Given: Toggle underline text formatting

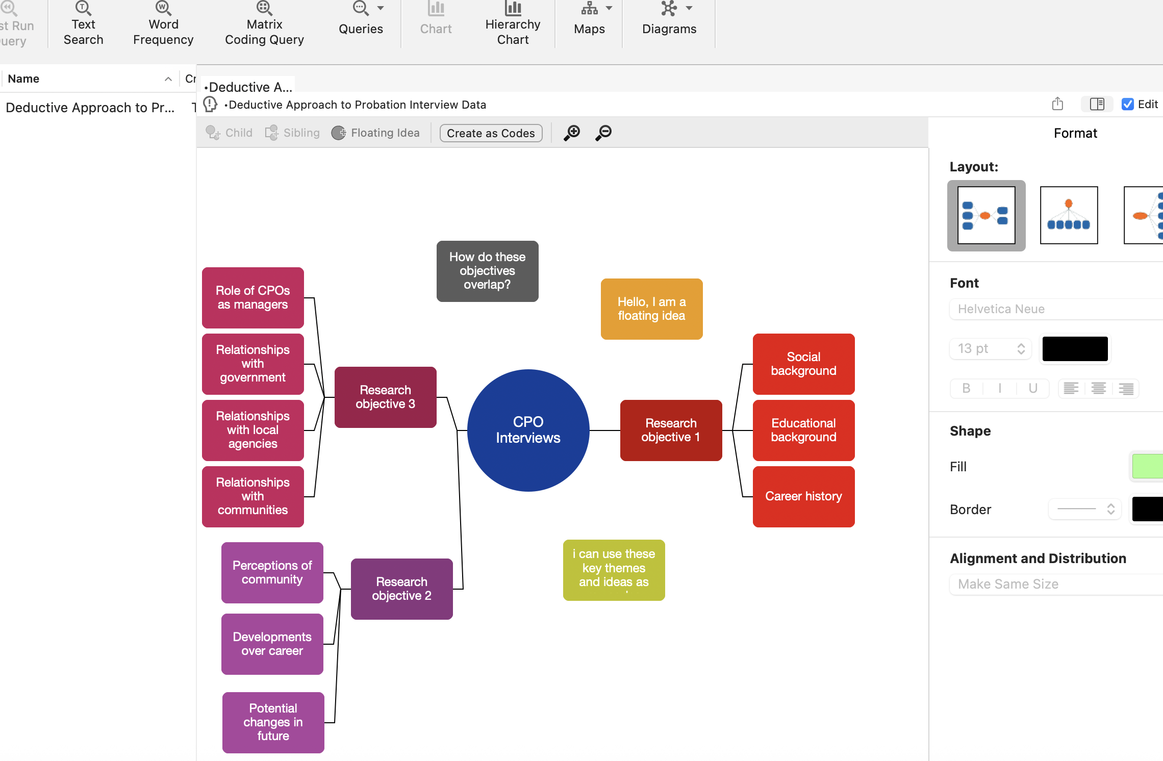Looking at the screenshot, I should (1033, 389).
